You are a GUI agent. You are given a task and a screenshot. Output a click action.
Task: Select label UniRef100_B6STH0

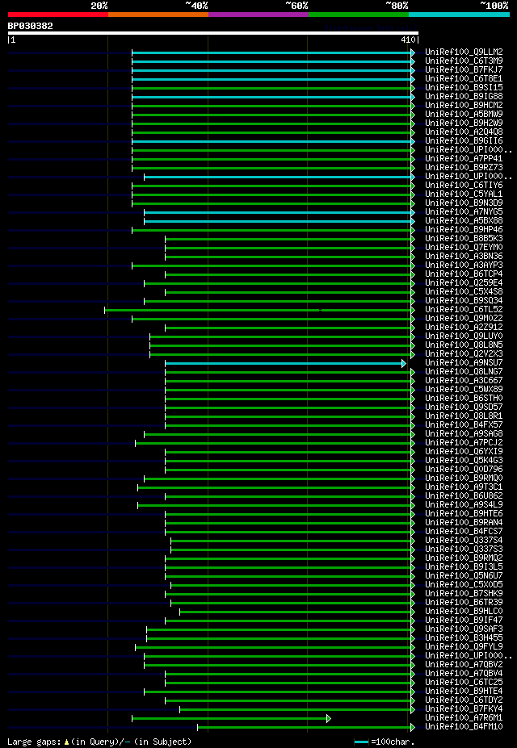(464, 399)
